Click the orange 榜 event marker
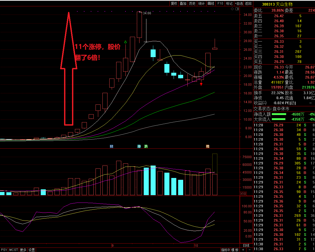The width and height of the screenshot is (315, 252). [208, 146]
